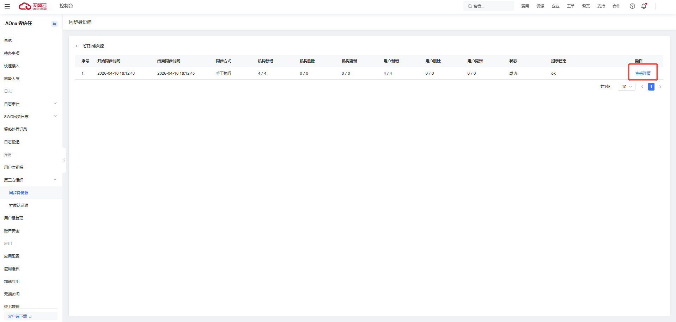Click the AOne product switch icon

(x=54, y=24)
